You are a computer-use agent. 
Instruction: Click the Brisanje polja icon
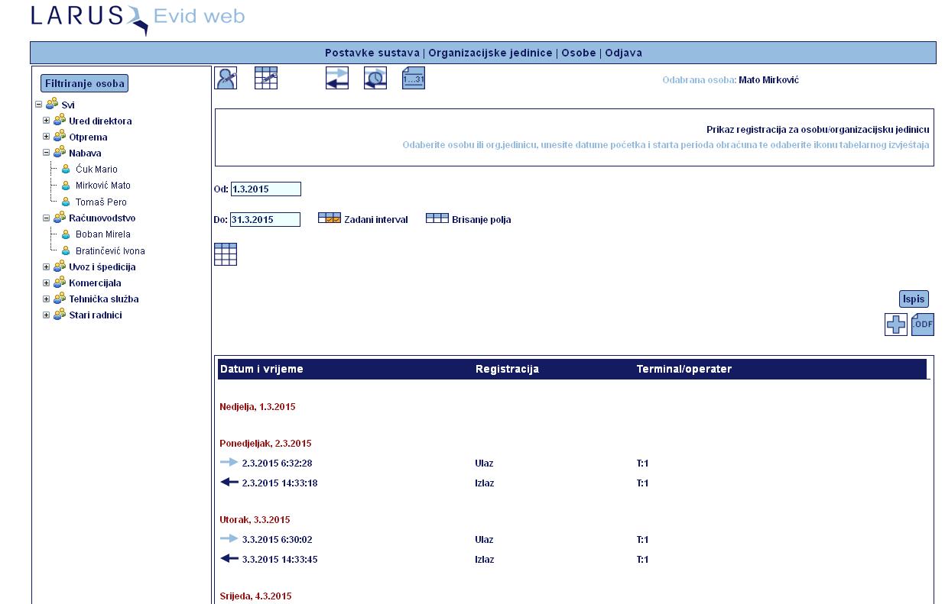437,219
